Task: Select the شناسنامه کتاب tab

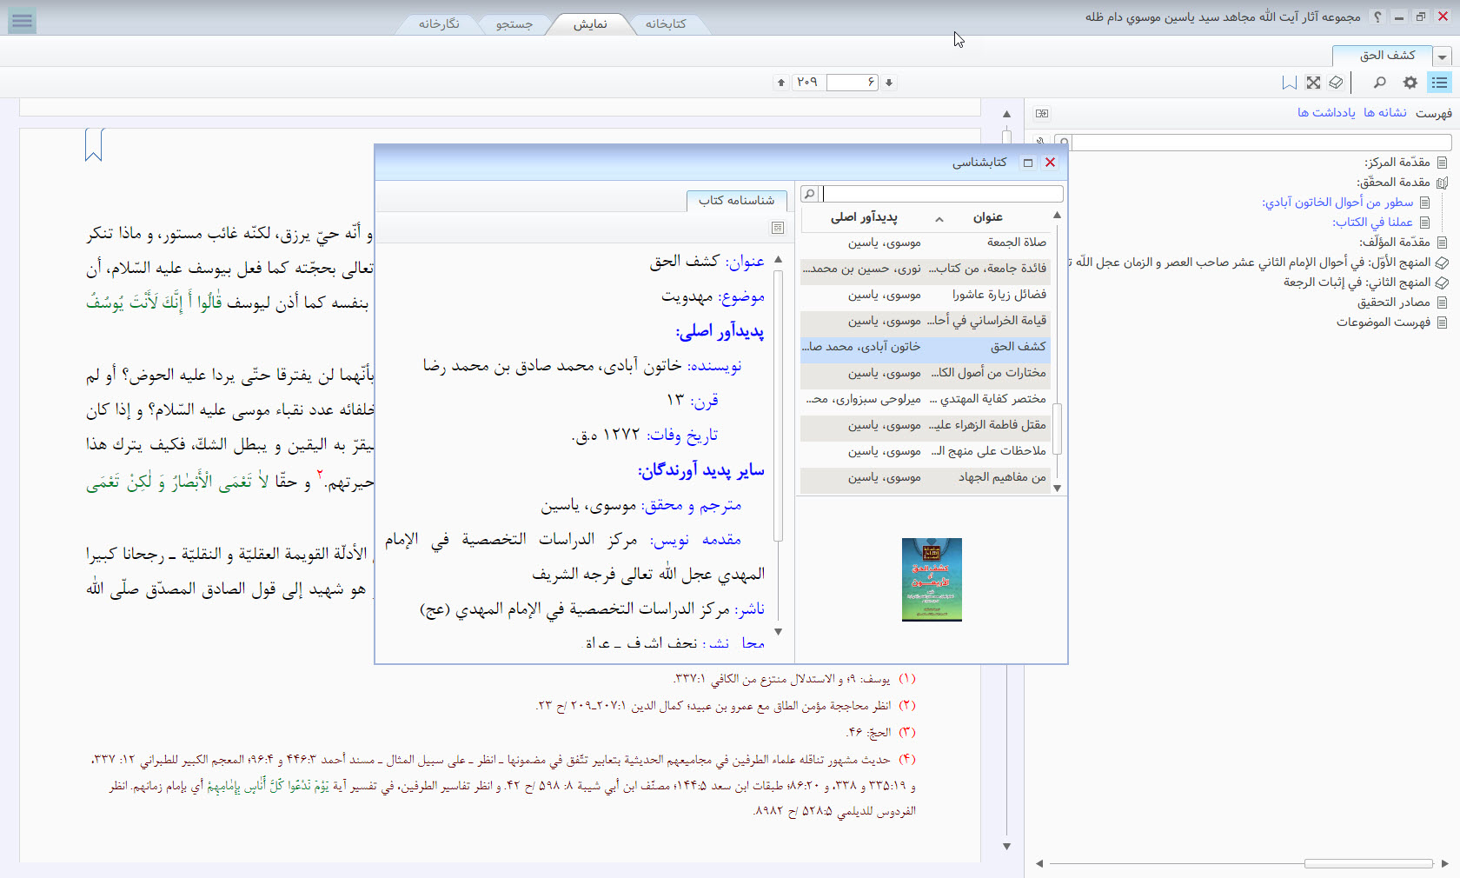Action: click(737, 201)
